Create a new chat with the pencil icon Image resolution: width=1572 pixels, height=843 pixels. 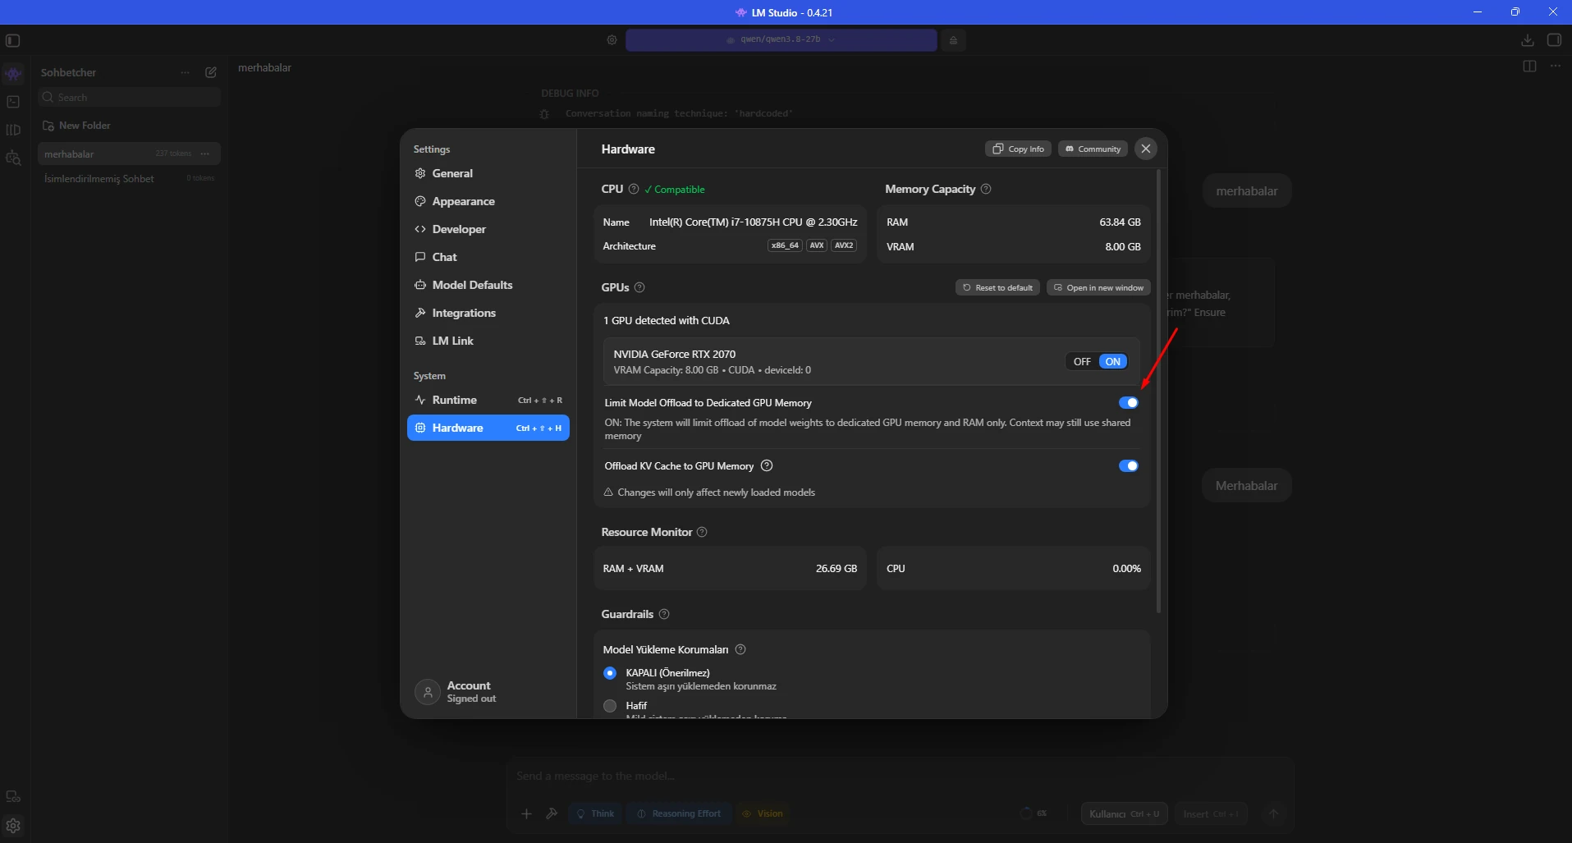click(211, 72)
